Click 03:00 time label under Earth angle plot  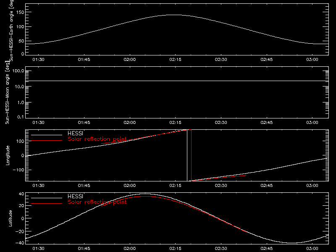[312, 59]
